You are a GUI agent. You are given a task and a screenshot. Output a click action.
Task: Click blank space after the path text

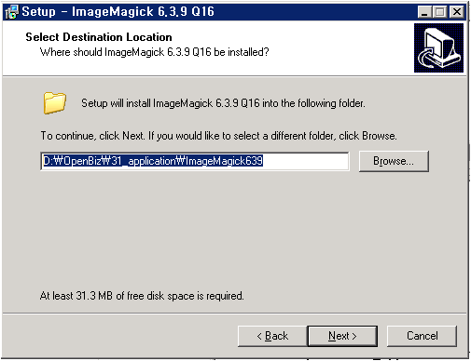pos(305,161)
